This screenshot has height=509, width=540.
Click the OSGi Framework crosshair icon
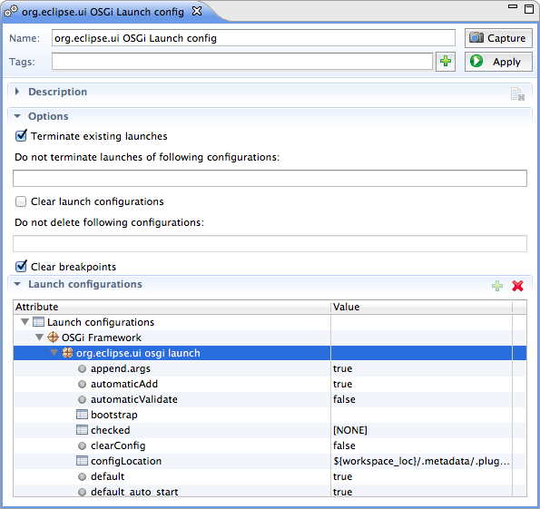pyautogui.click(x=53, y=338)
